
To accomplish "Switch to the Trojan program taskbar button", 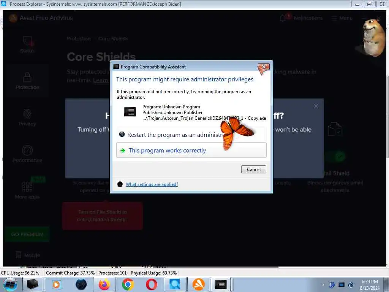I will [221, 284].
